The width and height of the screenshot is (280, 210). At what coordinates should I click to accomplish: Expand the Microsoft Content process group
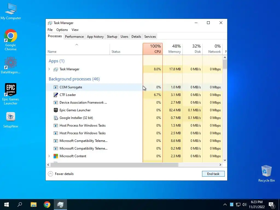(49, 156)
